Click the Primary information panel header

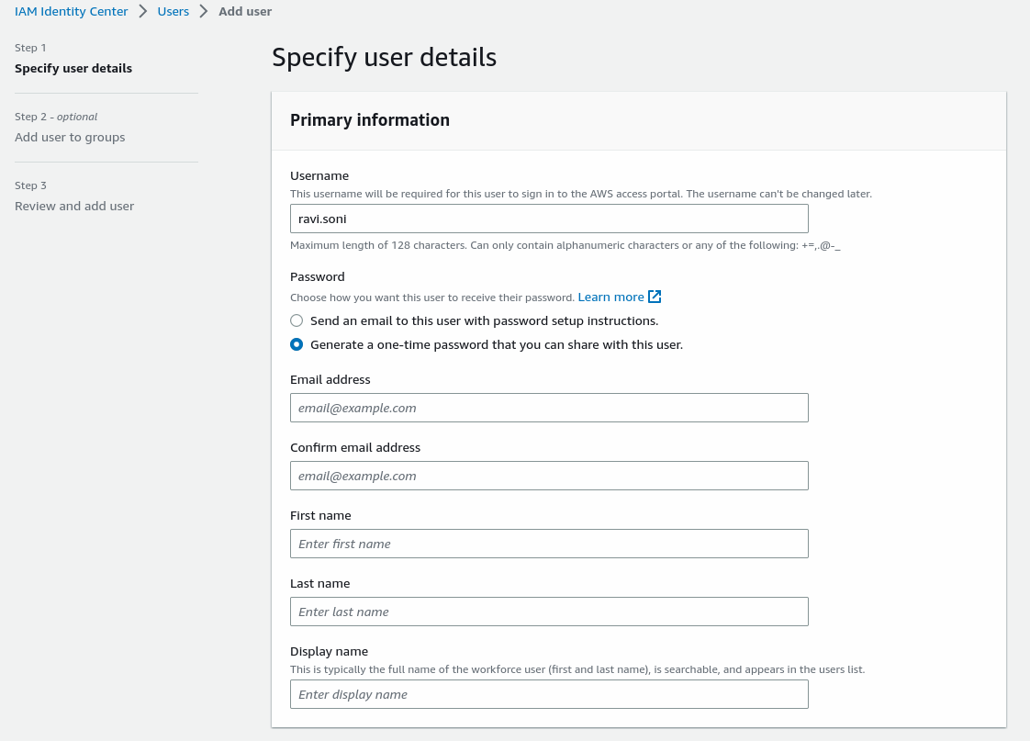pos(370,120)
